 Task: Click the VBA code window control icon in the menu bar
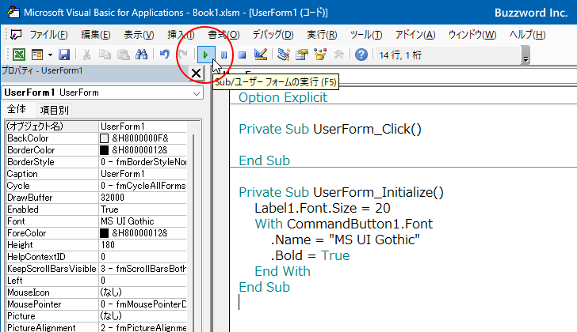pyautogui.click(x=16, y=35)
